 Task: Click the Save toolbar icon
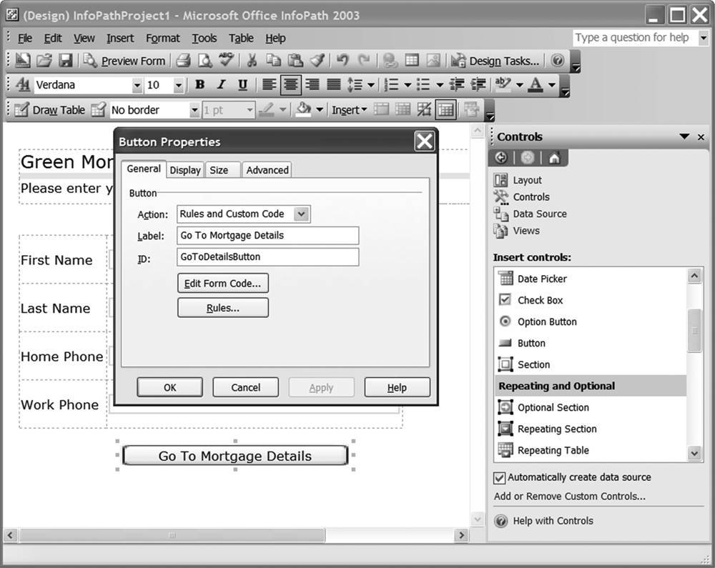pyautogui.click(x=66, y=61)
